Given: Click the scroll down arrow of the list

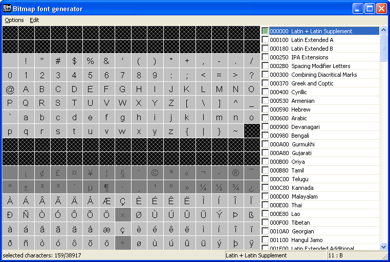Looking at the screenshot, I should [x=383, y=246].
